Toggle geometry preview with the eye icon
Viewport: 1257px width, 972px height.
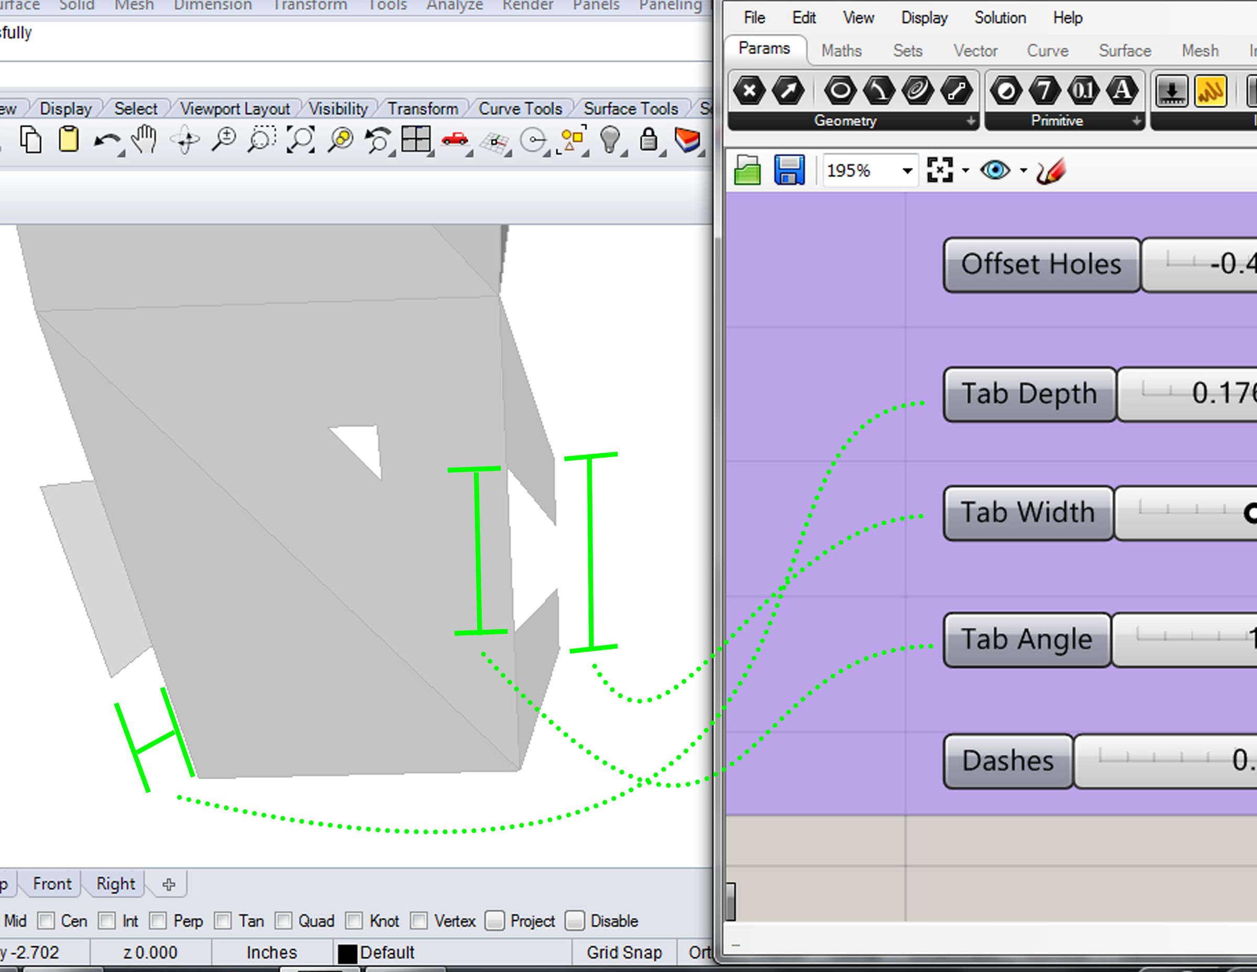click(996, 170)
